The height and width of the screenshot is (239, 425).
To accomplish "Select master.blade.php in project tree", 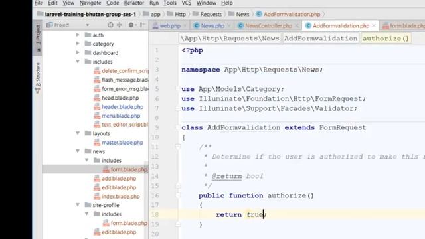I will pyautogui.click(x=118, y=142).
